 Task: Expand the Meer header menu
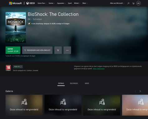(85, 3)
